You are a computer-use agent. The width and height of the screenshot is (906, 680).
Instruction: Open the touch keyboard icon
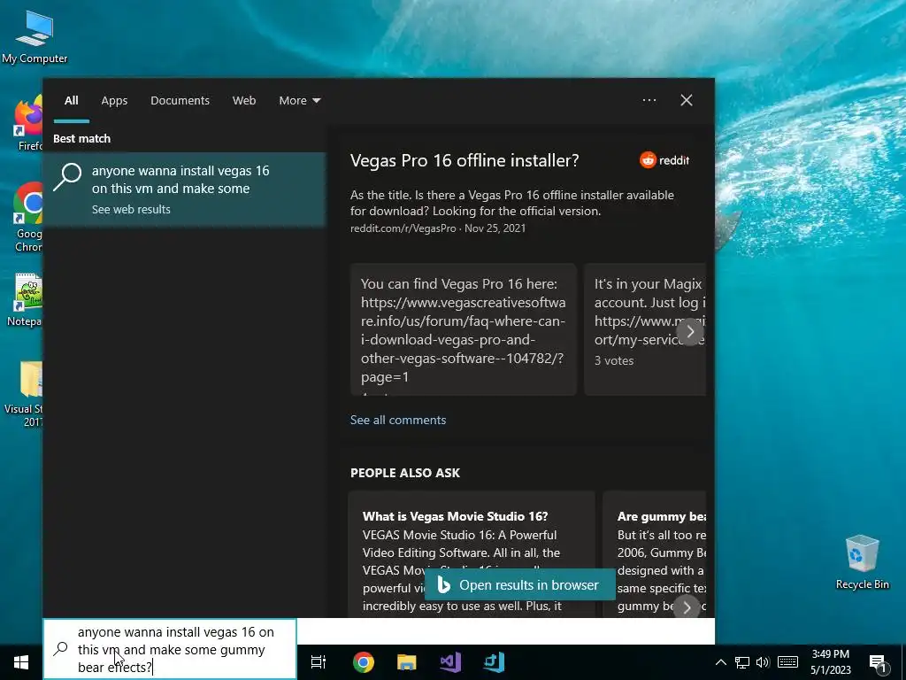pos(787,662)
